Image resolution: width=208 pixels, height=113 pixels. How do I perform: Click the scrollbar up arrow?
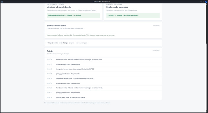coord(207,4)
